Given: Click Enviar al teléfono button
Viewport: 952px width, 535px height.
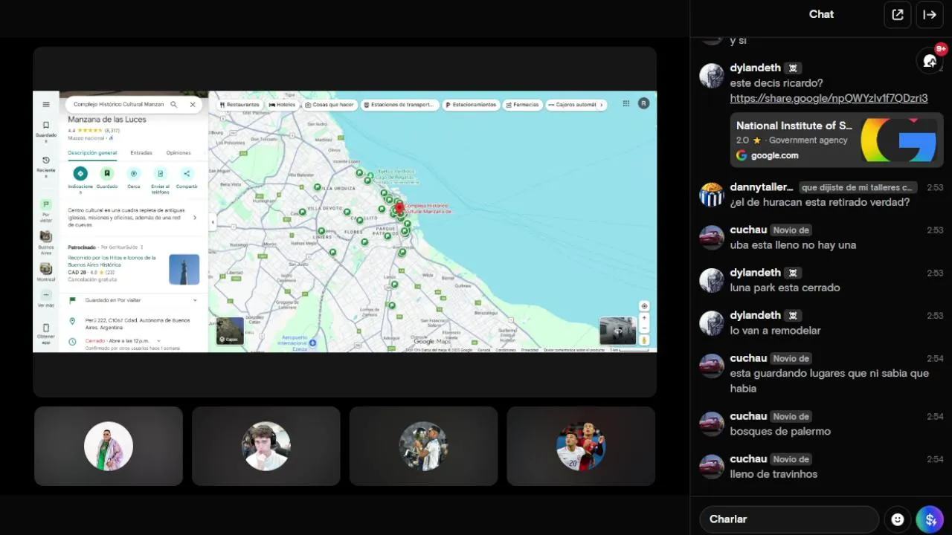Looking at the screenshot, I should [160, 179].
